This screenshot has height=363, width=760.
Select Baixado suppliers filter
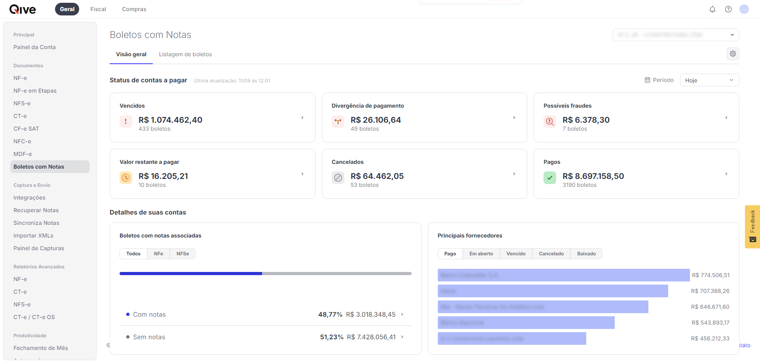pos(586,254)
